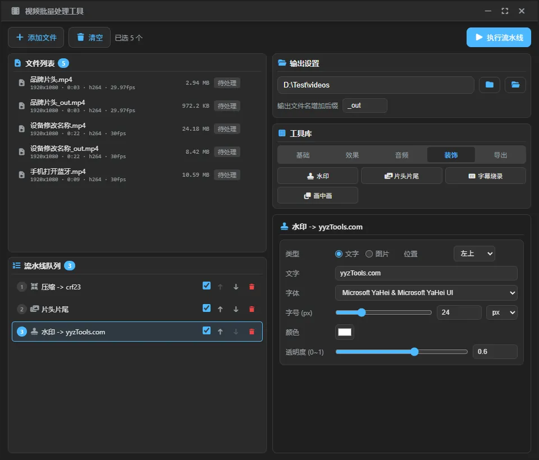Select 文字 watermark type

[339, 254]
